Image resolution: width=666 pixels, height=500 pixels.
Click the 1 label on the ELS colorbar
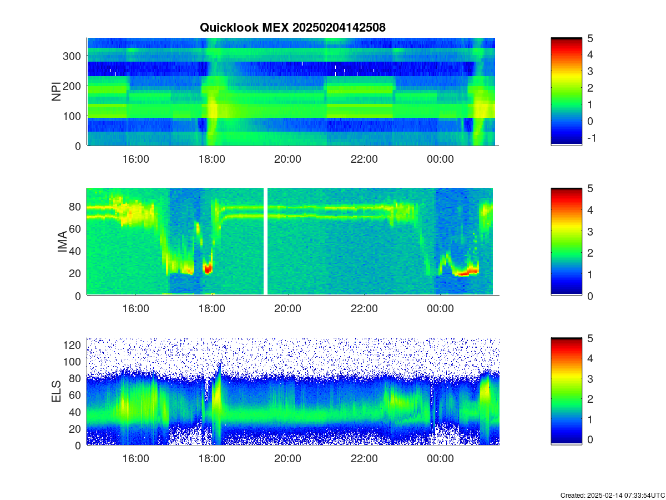point(591,419)
